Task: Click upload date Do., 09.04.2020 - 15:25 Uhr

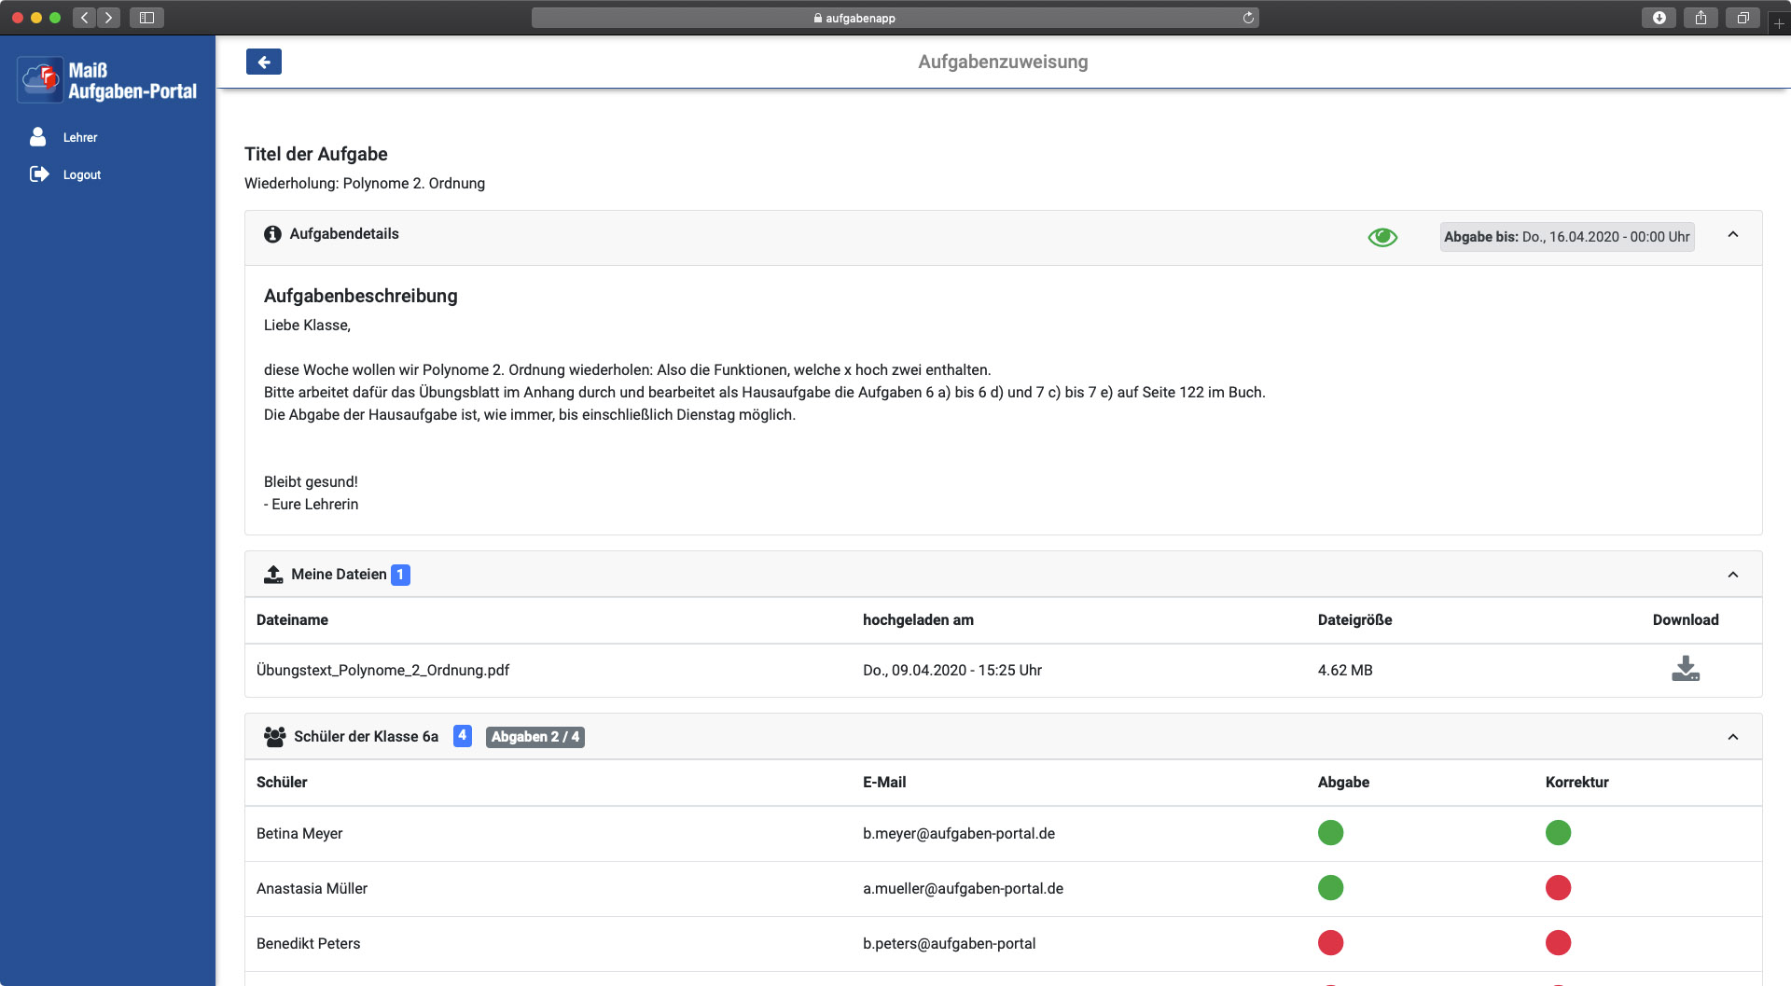Action: click(x=952, y=670)
